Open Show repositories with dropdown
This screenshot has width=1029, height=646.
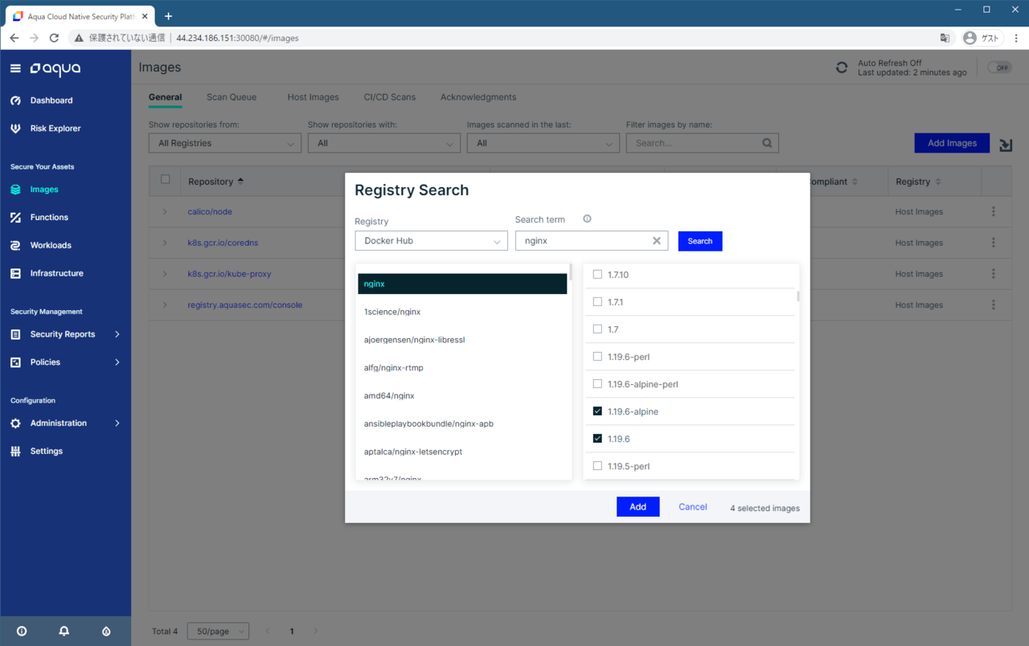384,143
